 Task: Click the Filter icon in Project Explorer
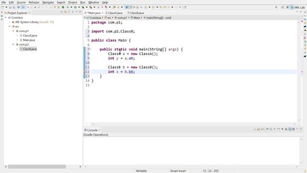[x=69, y=12]
